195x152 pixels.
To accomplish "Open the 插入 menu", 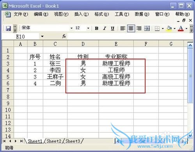I will pos(82,14).
